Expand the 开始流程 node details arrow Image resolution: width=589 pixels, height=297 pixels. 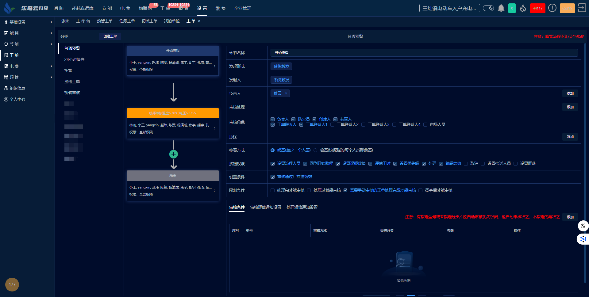tap(214, 66)
